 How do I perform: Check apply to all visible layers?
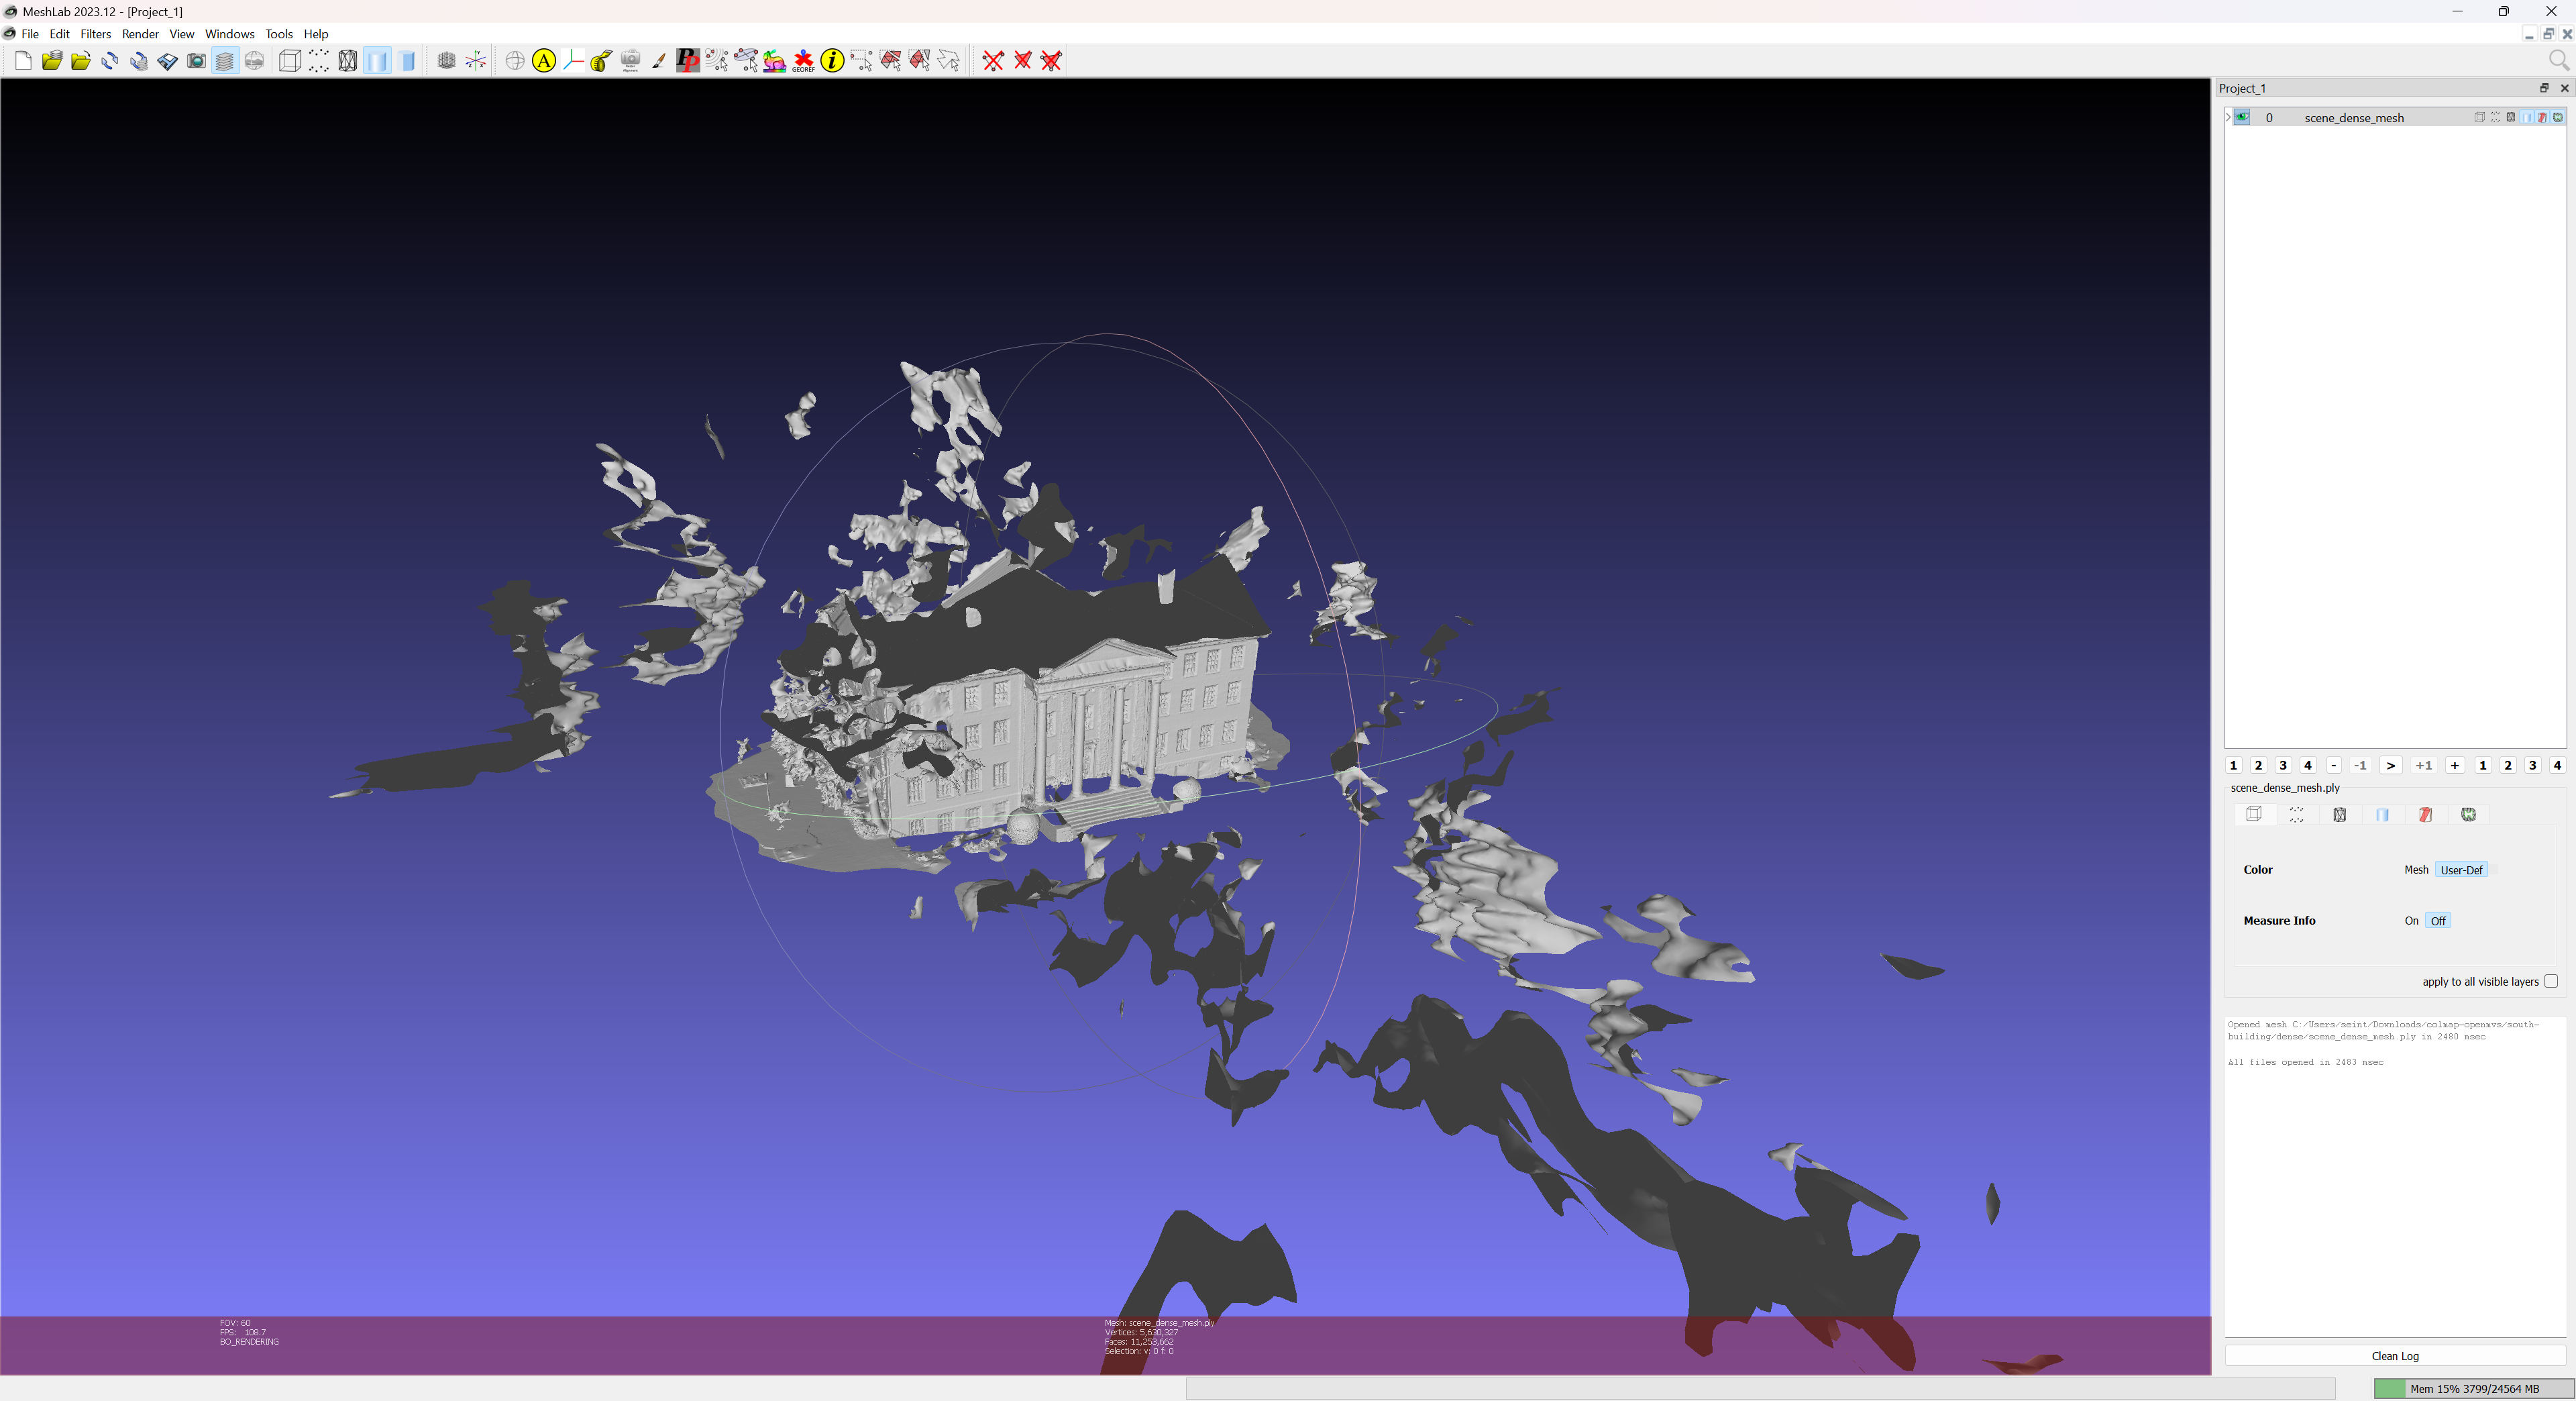click(x=2551, y=981)
